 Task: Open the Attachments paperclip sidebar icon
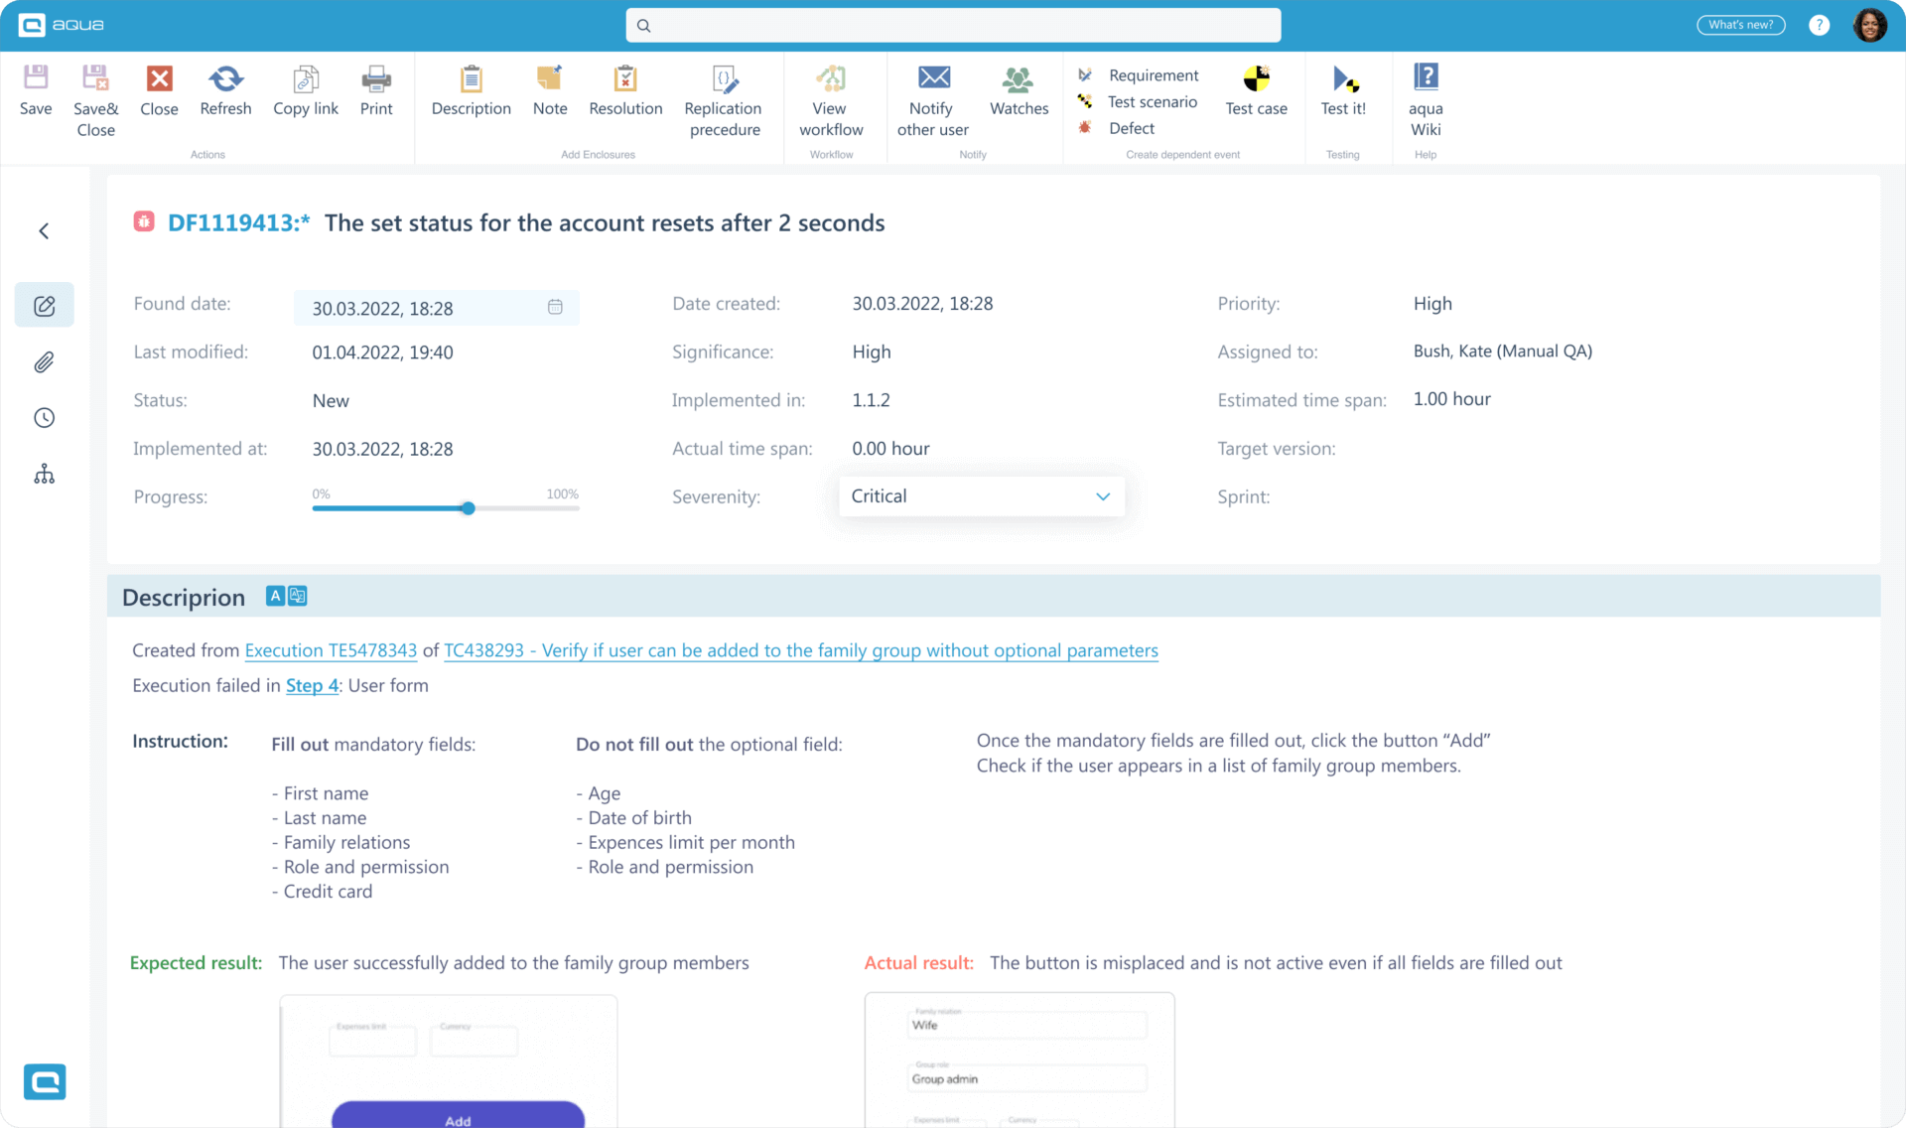click(x=44, y=361)
